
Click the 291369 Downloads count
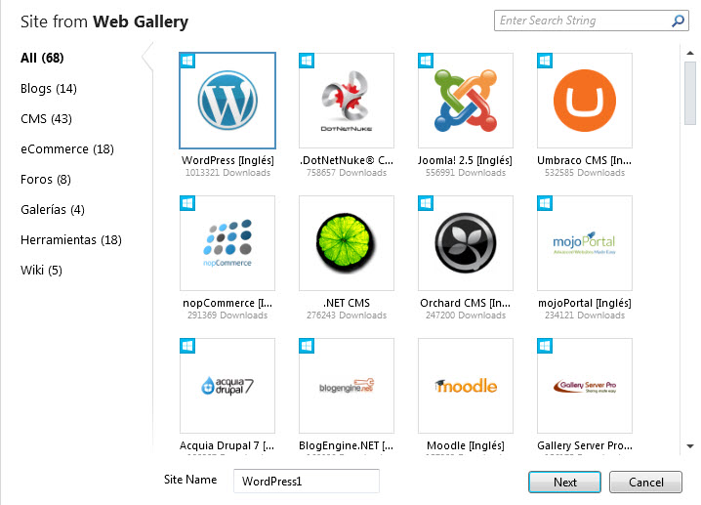point(227,316)
